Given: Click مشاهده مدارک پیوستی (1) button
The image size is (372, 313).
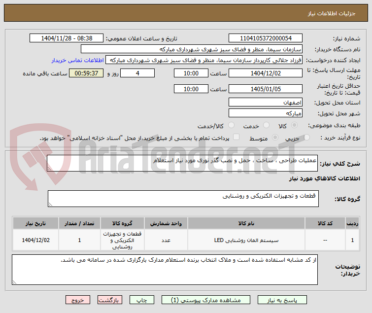Looking at the screenshot, I should (205, 300).
